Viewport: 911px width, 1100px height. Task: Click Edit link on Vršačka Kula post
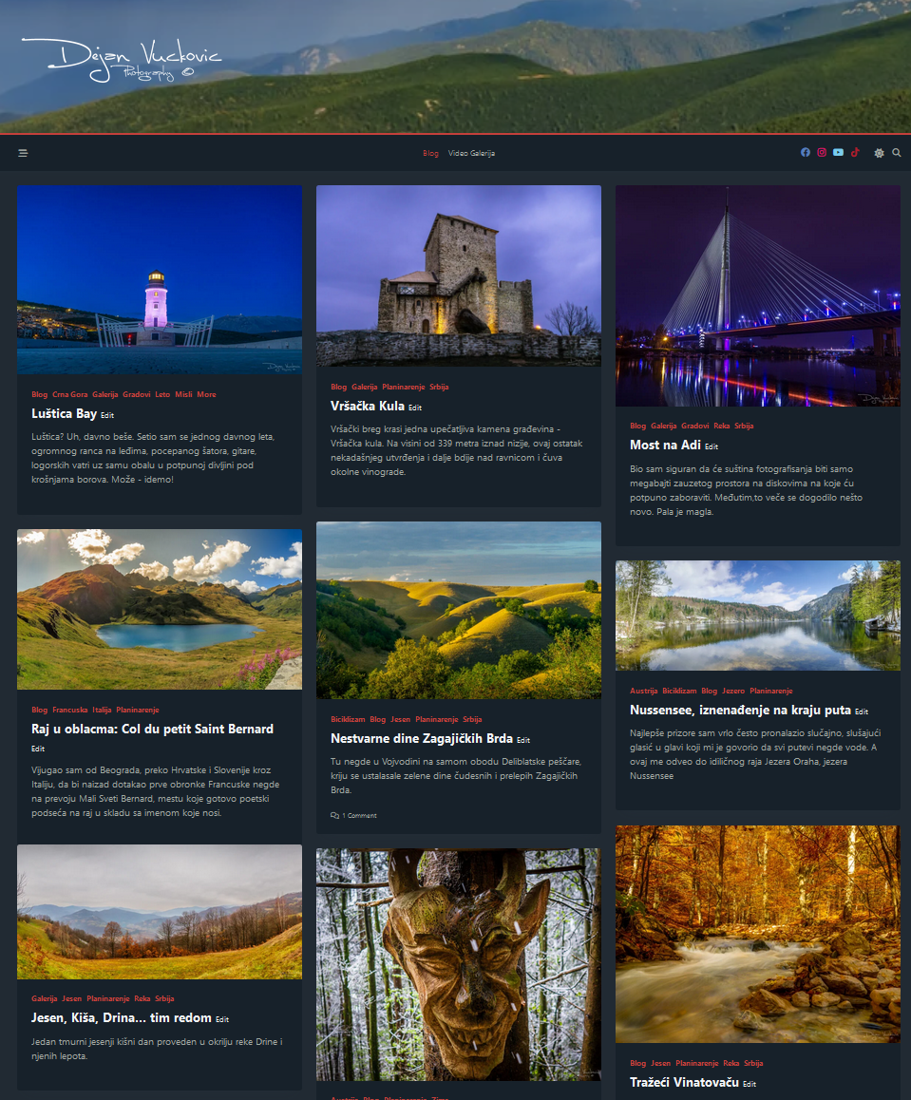pyautogui.click(x=416, y=407)
